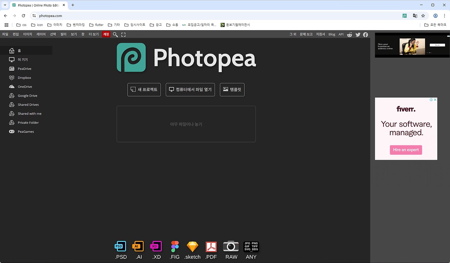
Task: Open Shared with me in sidebar
Action: coord(26,114)
